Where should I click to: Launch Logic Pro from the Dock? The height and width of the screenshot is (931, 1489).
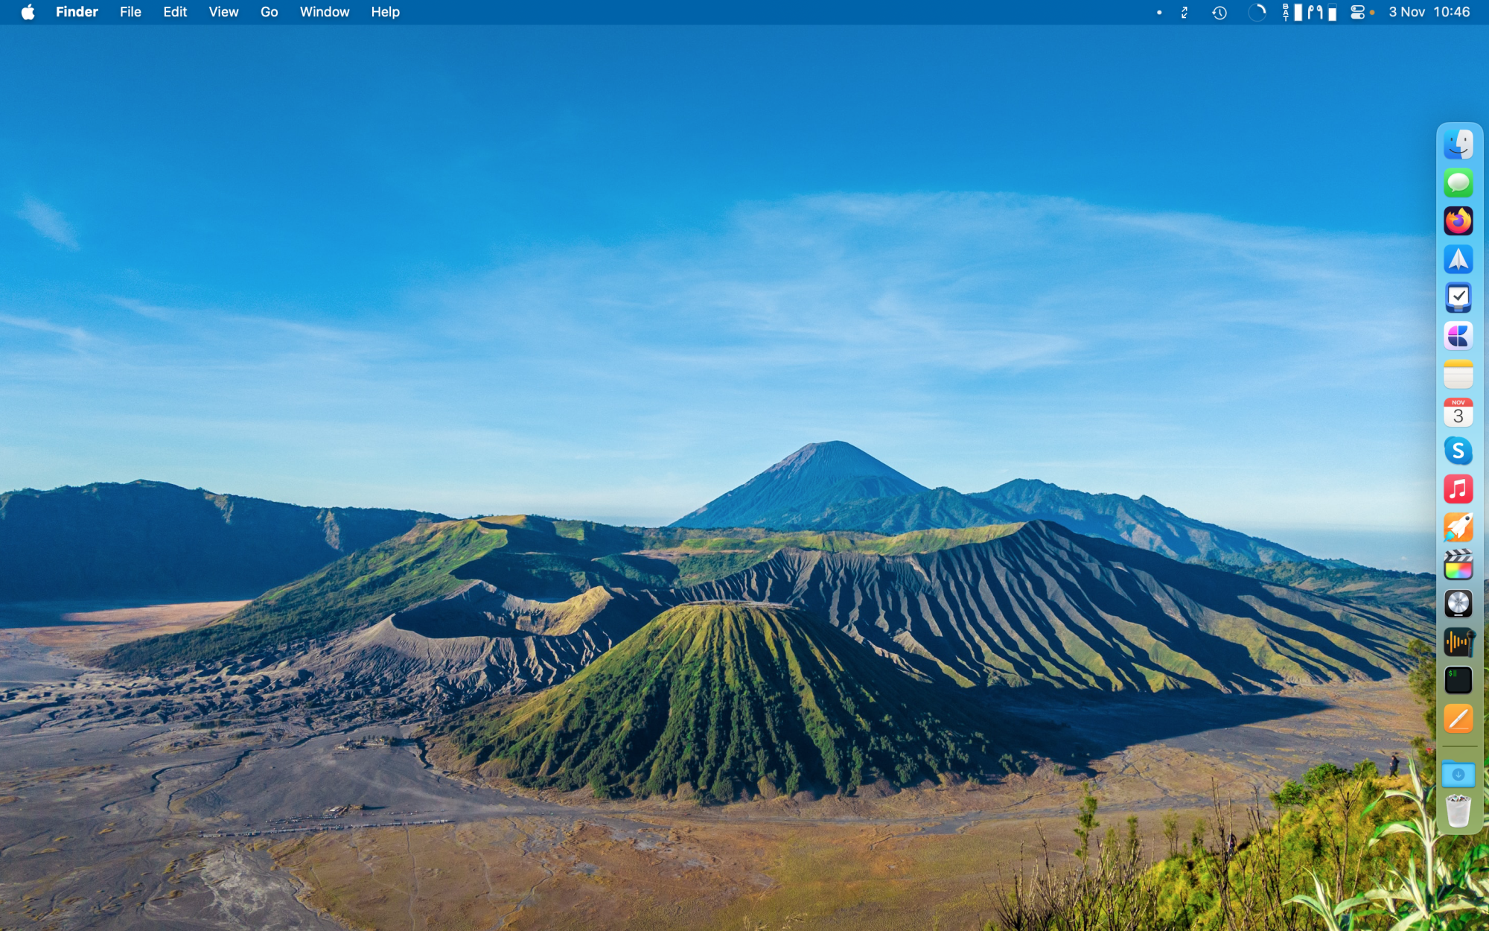click(1458, 604)
